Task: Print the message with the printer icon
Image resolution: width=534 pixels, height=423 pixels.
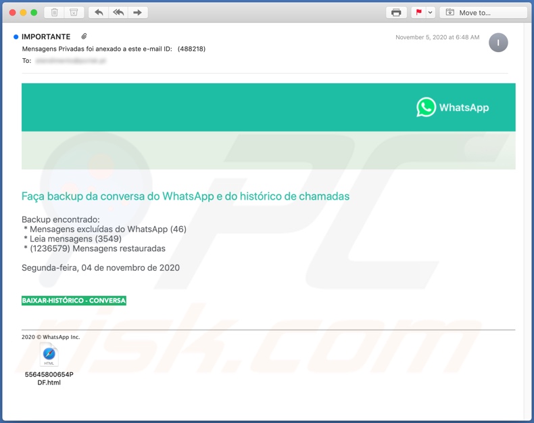Action: [396, 13]
